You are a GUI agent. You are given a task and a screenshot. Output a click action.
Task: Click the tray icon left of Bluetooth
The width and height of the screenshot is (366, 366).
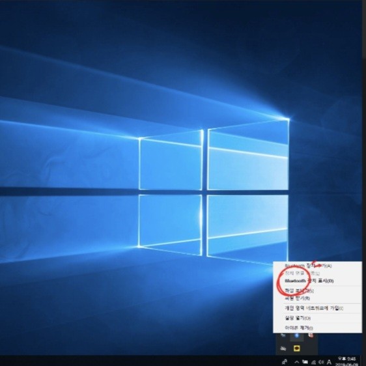283,335
